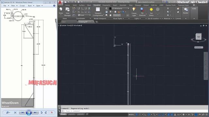Screen dimensions: 209x117
Task: Click the help question mark in Photo Viewer
Action: pyautogui.click(x=54, y=6)
